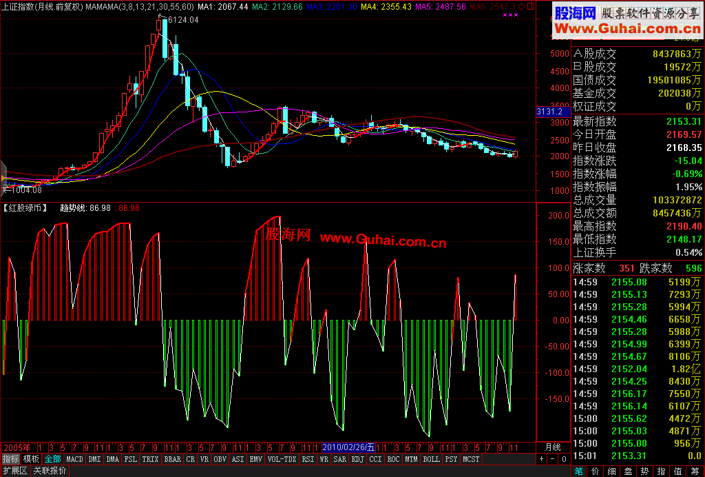Screen dimensions: 705x477
Task: Click the 15:01 2153.31 tick row
Action: pyautogui.click(x=637, y=456)
